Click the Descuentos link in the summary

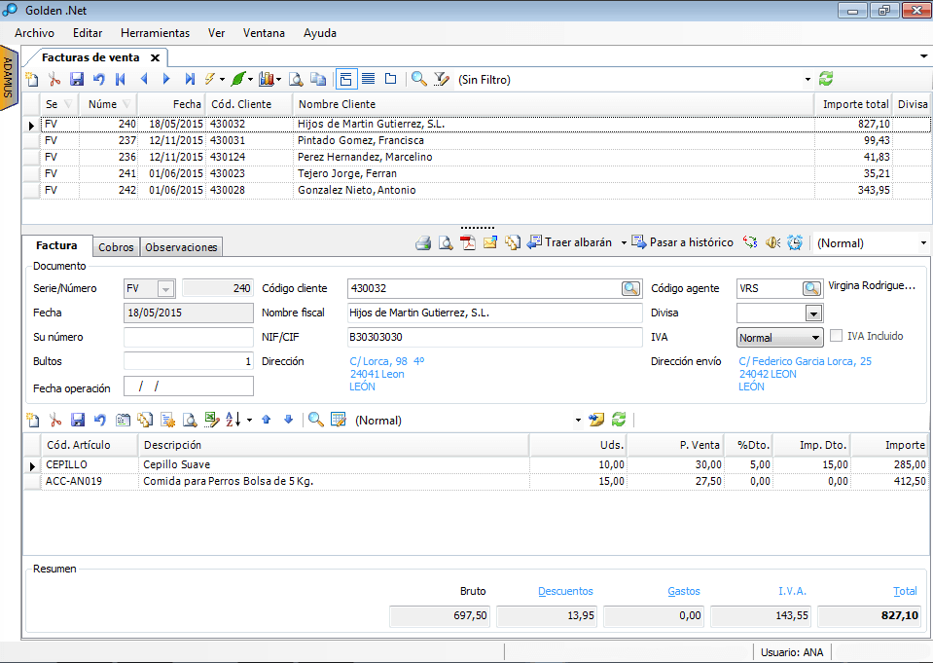(x=565, y=591)
